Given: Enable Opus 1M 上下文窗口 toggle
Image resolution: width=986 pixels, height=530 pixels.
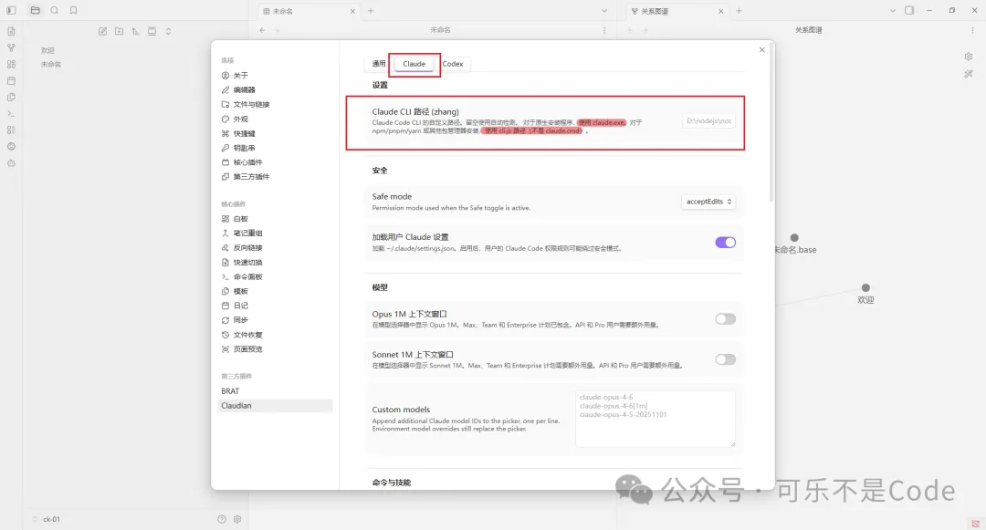Looking at the screenshot, I should tap(725, 319).
